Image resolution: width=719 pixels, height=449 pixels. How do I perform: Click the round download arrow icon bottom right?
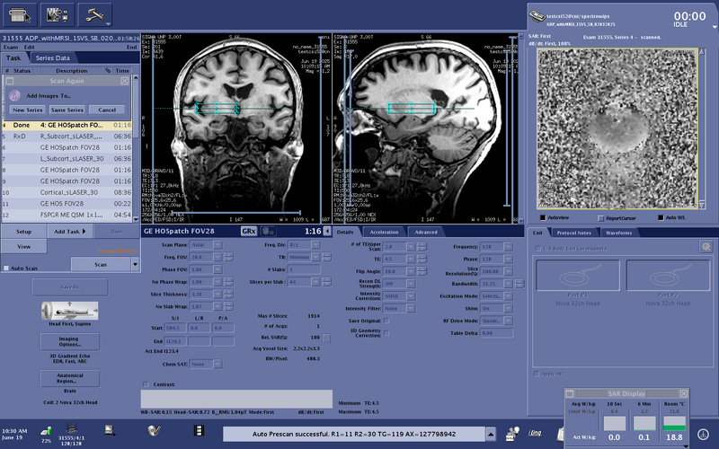click(x=703, y=434)
